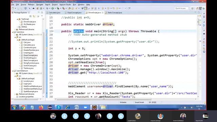Select XpathExample.java in Package Explorer
The width and height of the screenshot is (217, 122).
click(31, 91)
